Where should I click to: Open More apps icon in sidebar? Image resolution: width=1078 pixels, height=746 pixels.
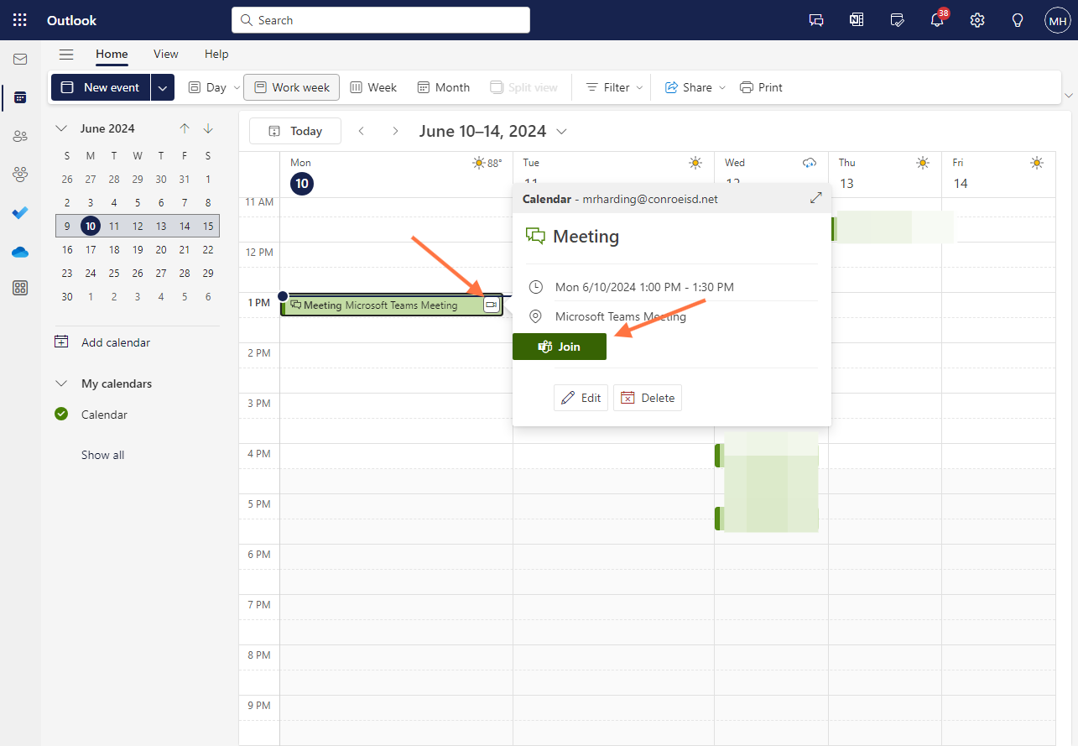20,289
